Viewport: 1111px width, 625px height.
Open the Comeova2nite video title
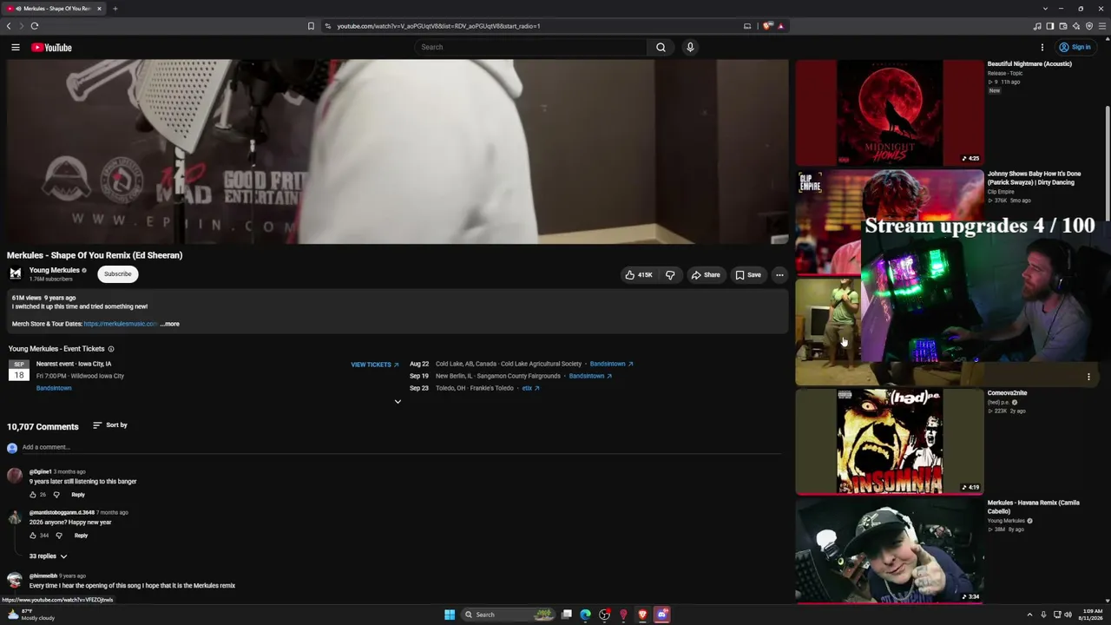(1007, 393)
